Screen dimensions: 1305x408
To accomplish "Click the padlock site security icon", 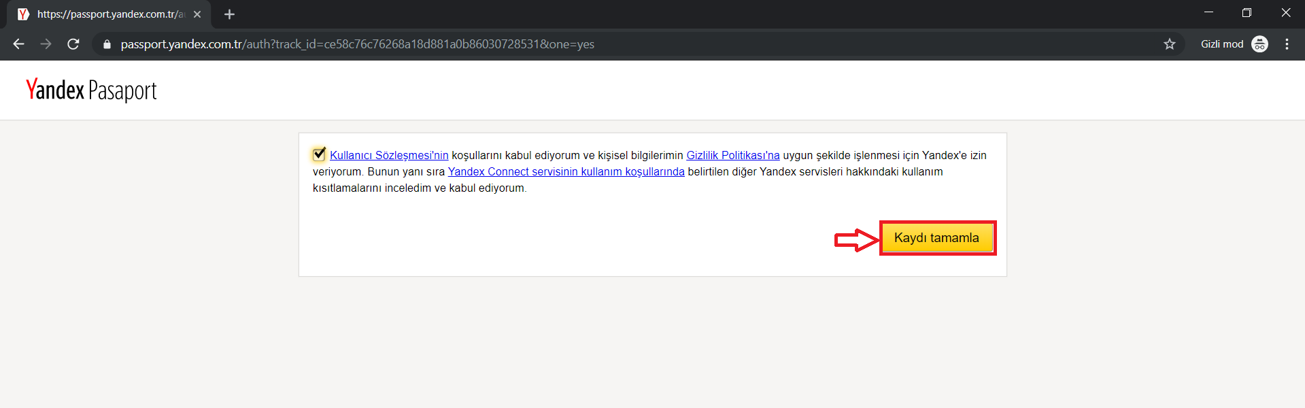I will [x=107, y=44].
